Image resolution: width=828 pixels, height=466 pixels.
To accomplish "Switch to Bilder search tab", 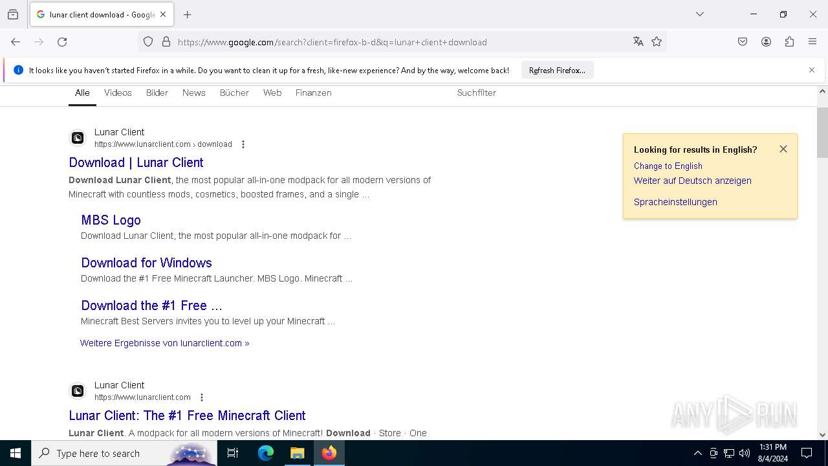I will (x=157, y=93).
